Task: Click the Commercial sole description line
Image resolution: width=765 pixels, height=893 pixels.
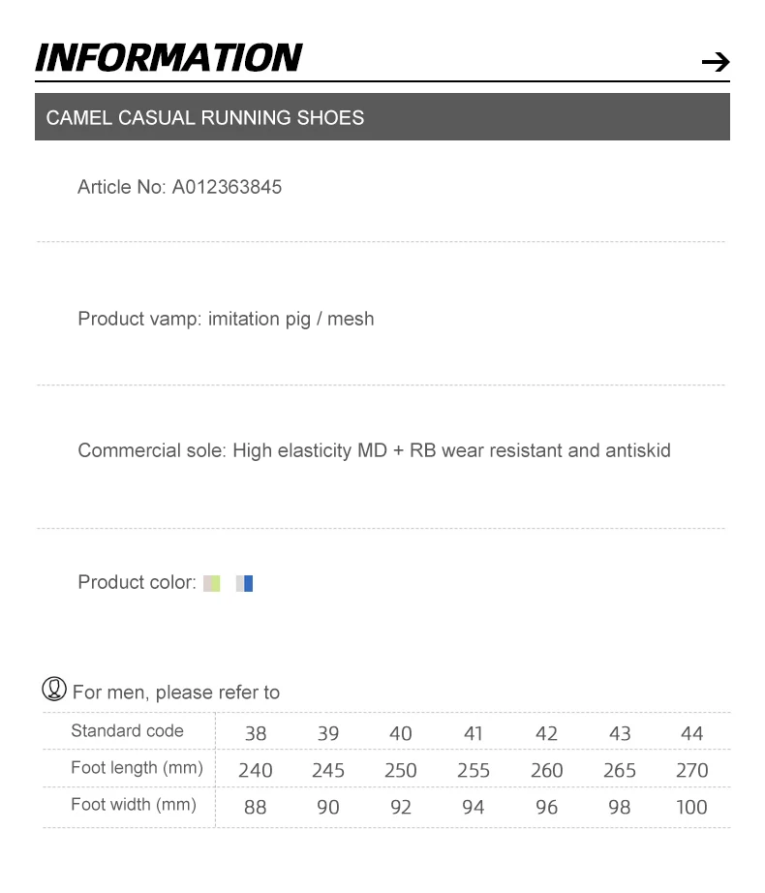Action: click(x=374, y=450)
